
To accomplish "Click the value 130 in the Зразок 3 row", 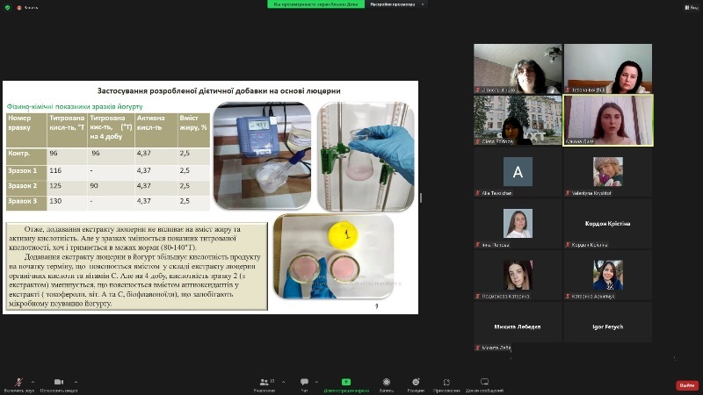I will click(x=55, y=201).
